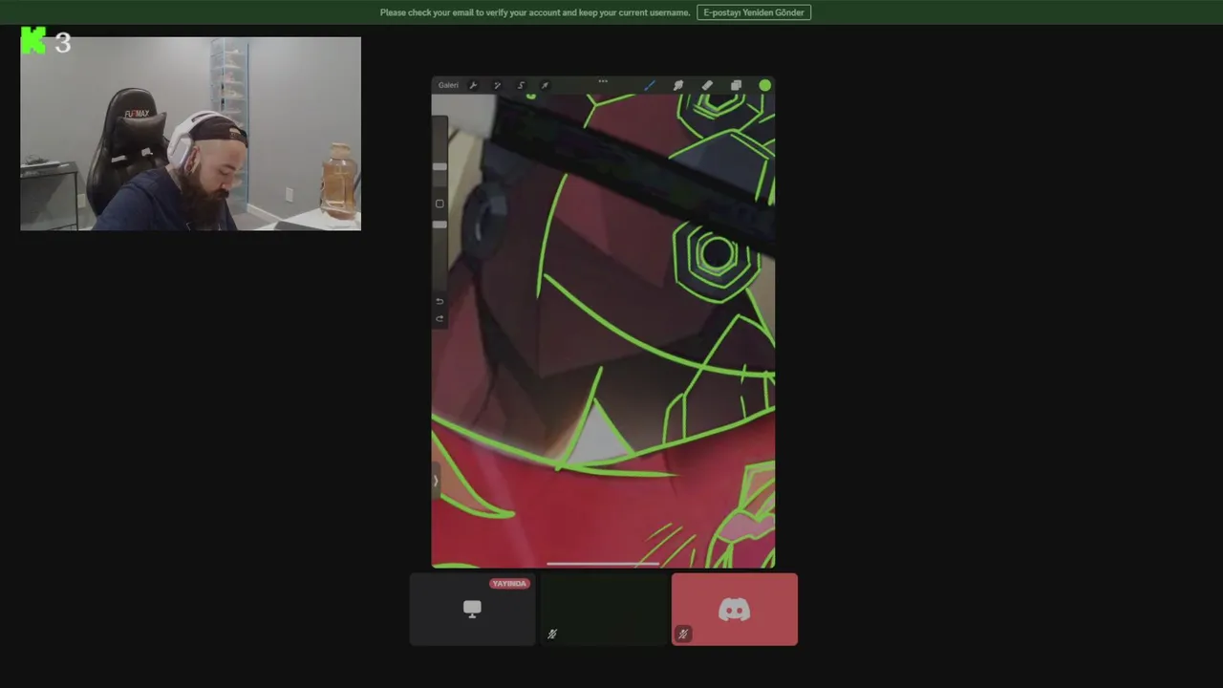Click the verify email notice text
Screen dimensions: 1223x688
coord(535,12)
